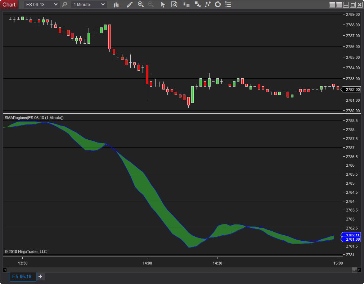Image resolution: width=364 pixels, height=284 pixels.
Task: Open the chart Properties list icon
Action: point(228,4)
